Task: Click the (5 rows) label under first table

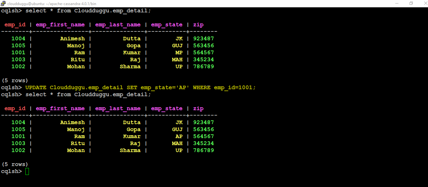Action: [x=15, y=80]
